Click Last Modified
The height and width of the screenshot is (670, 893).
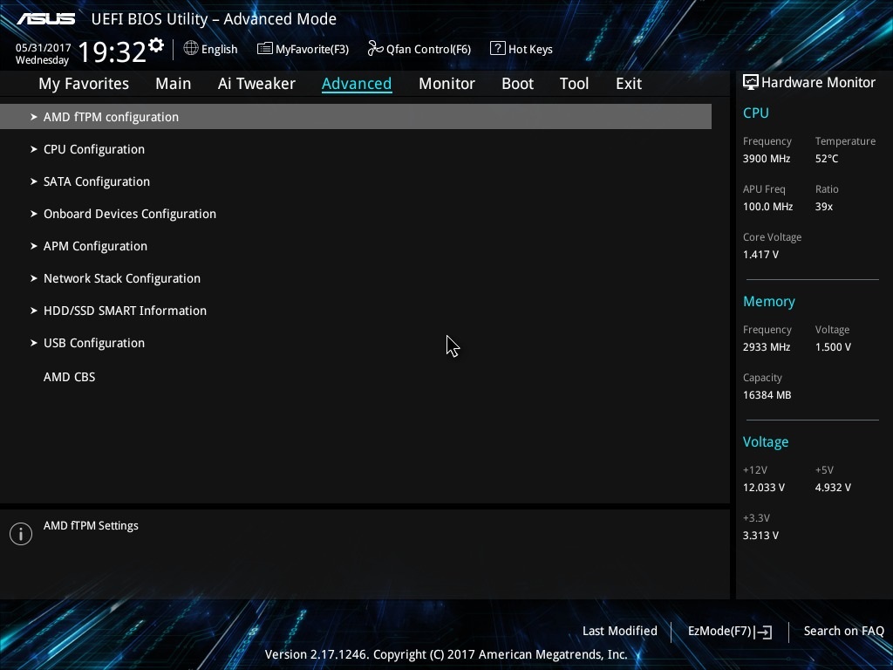tap(620, 632)
